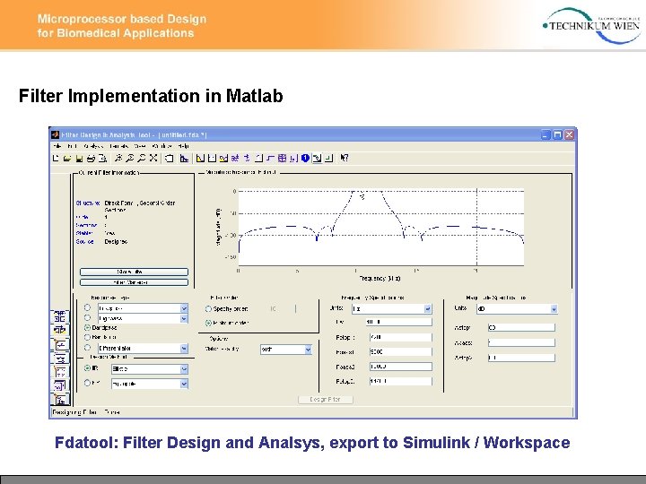646x484 pixels.
Task: Click the Full View Analysis icon
Action: tap(169, 158)
